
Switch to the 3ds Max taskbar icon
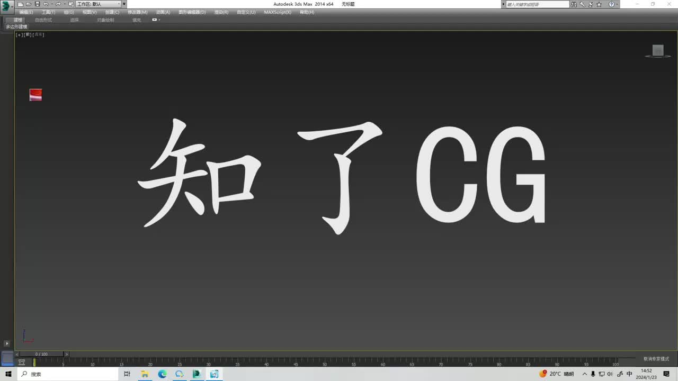click(x=197, y=374)
